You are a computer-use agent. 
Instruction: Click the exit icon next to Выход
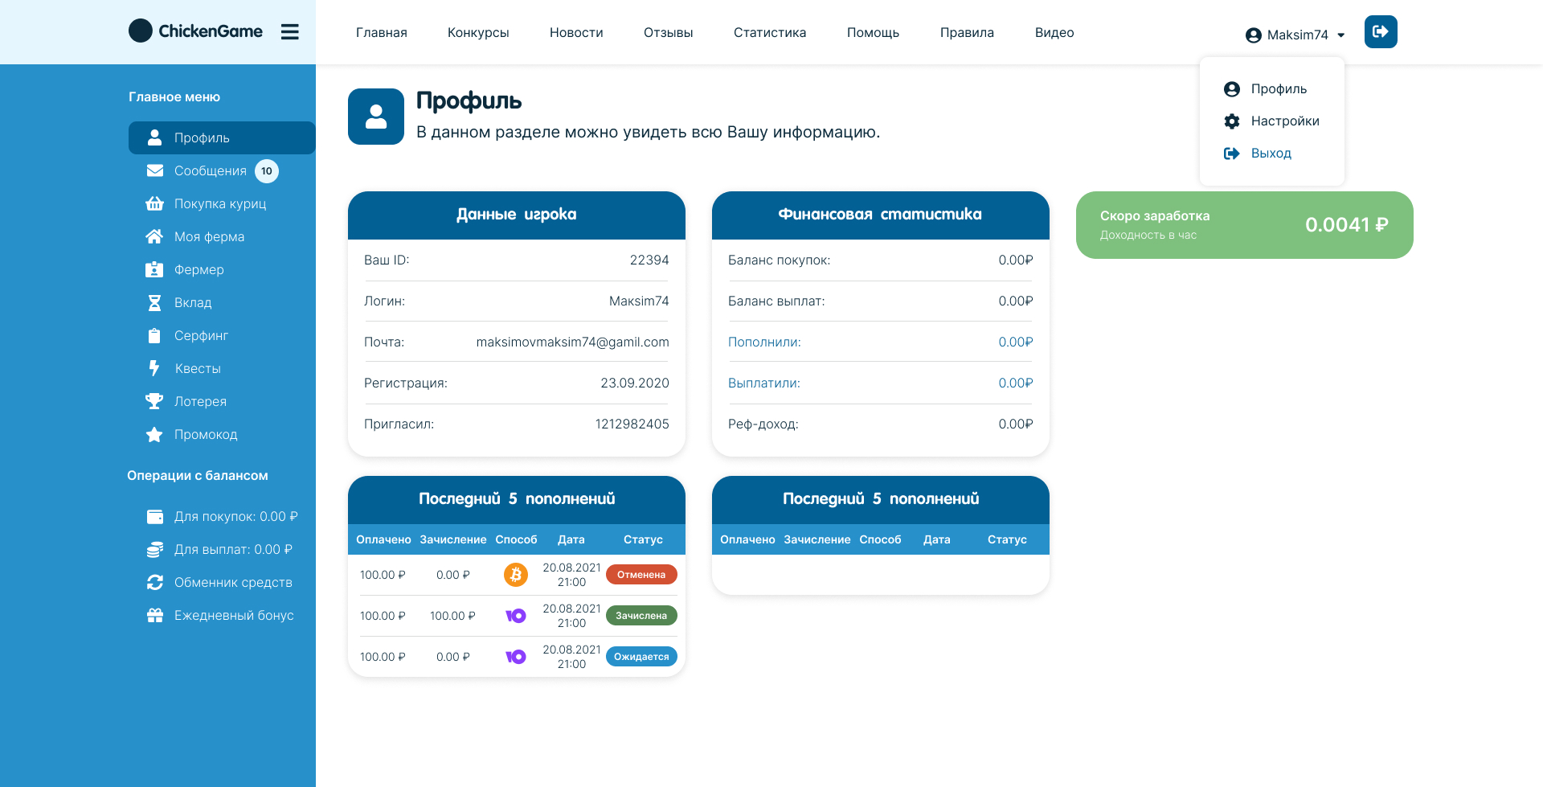click(1231, 154)
